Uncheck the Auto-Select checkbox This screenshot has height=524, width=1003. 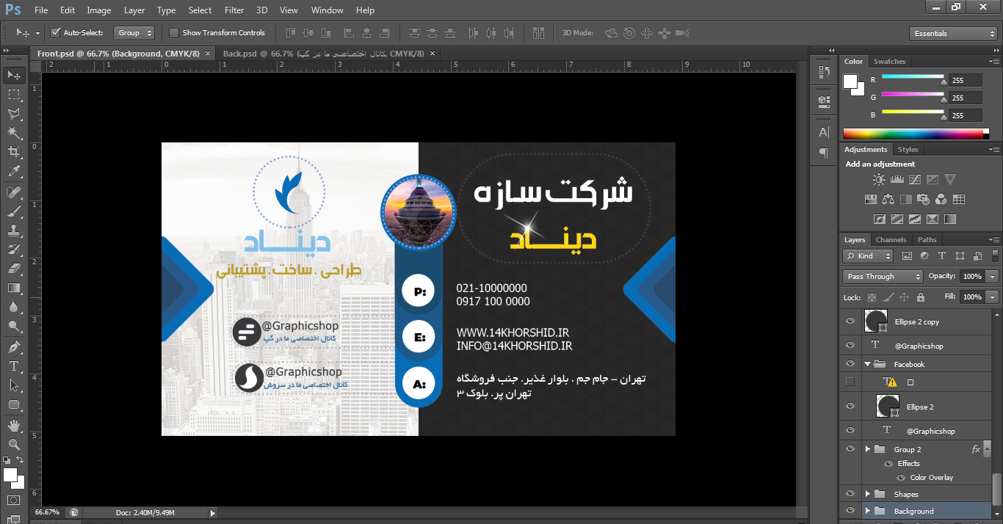(55, 33)
